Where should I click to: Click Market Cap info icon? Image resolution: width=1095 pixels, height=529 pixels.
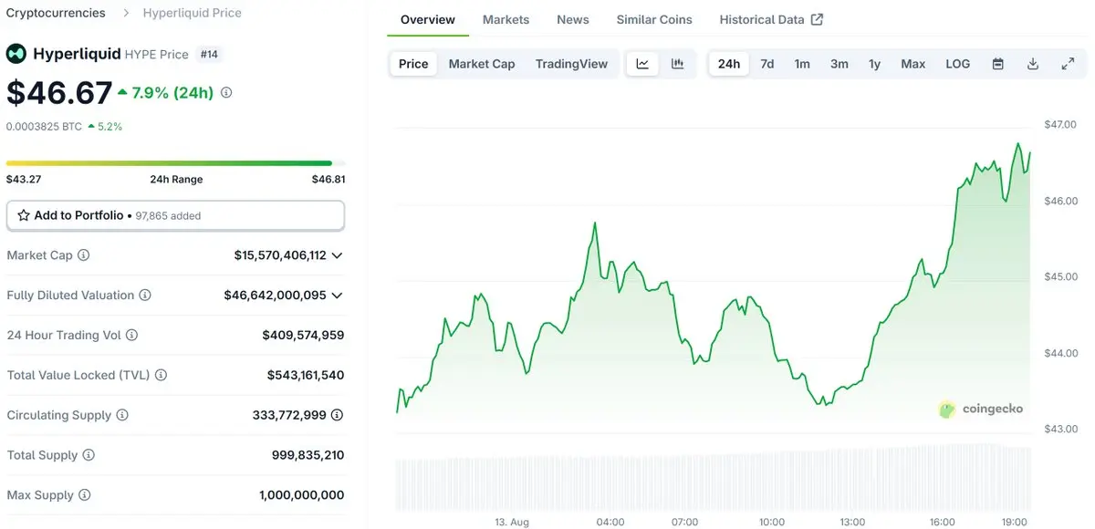click(84, 255)
